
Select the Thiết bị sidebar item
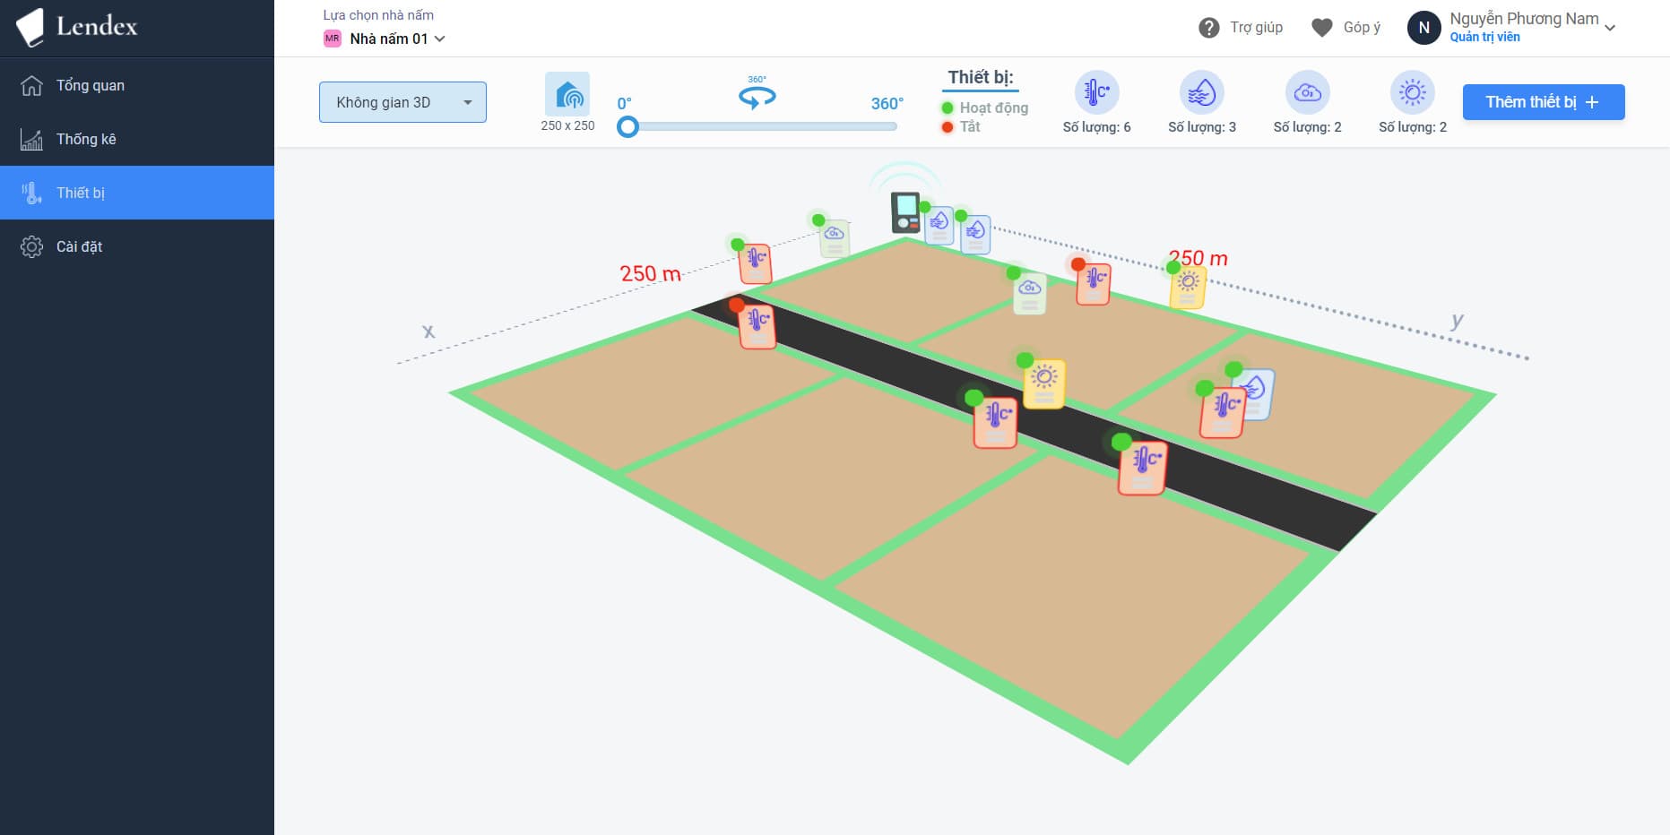pyautogui.click(x=137, y=193)
